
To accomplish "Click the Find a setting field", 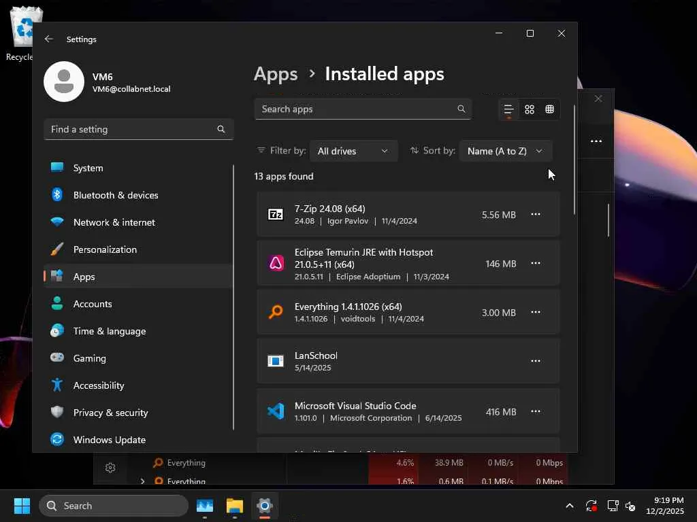I will tap(139, 129).
